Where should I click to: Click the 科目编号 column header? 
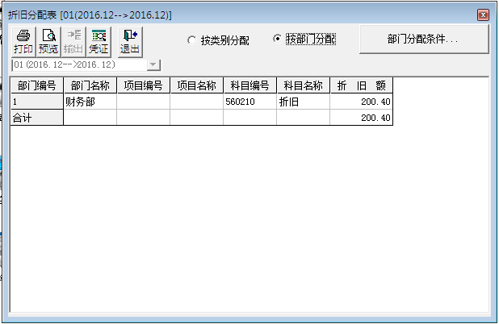pyautogui.click(x=249, y=86)
